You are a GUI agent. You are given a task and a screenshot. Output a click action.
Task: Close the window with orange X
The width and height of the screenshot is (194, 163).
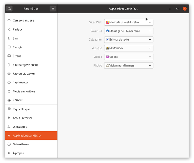(185, 9)
